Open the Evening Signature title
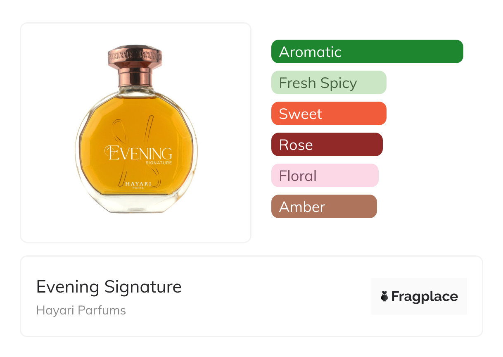The image size is (503, 357). click(x=109, y=287)
